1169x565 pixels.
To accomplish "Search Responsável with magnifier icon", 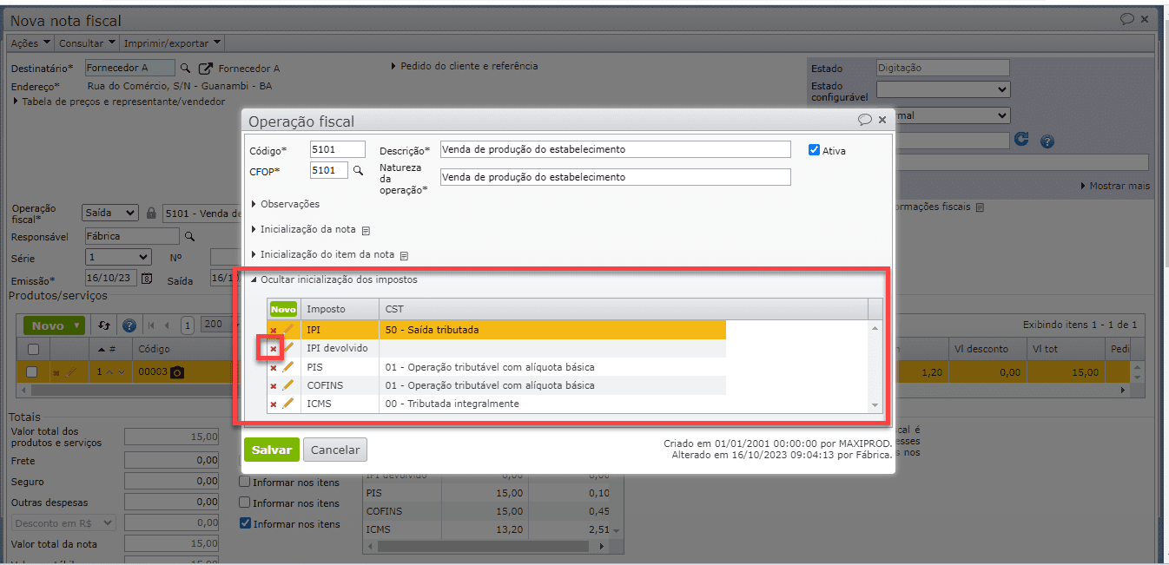I will 190,236.
